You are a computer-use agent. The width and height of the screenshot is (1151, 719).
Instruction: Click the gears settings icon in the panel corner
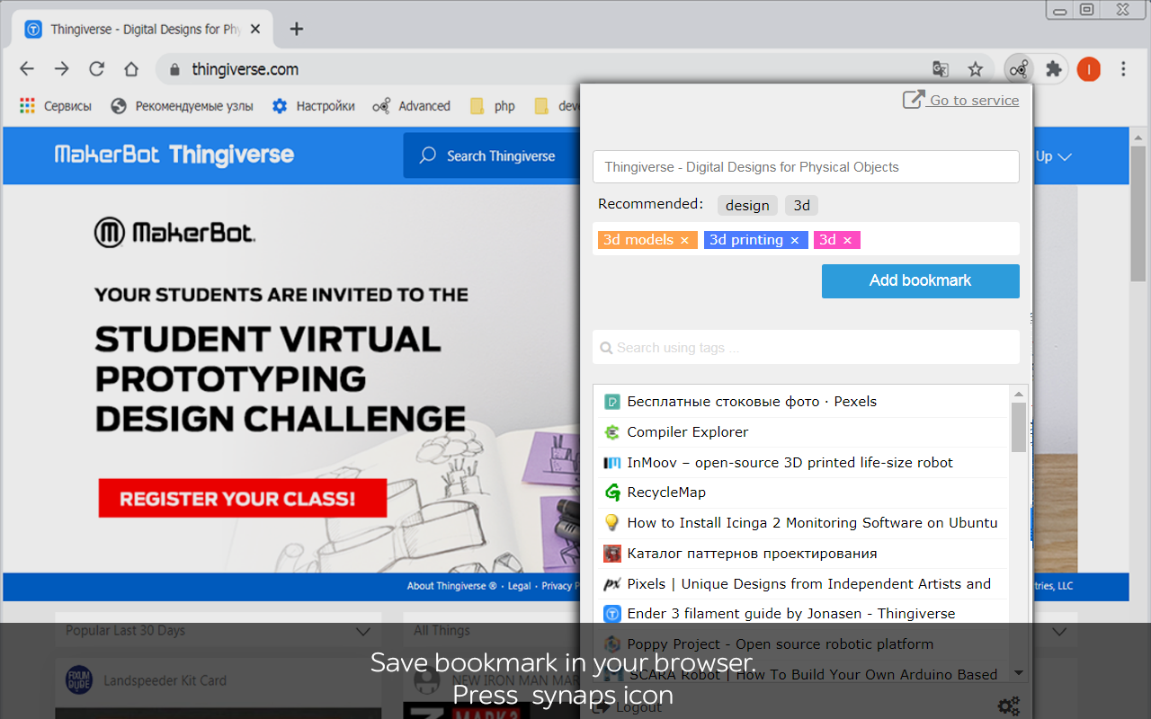[x=1009, y=706]
